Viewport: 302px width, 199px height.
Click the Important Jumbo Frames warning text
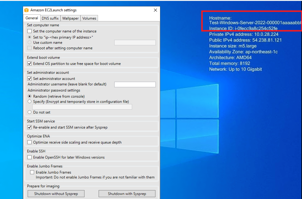tap(95, 177)
